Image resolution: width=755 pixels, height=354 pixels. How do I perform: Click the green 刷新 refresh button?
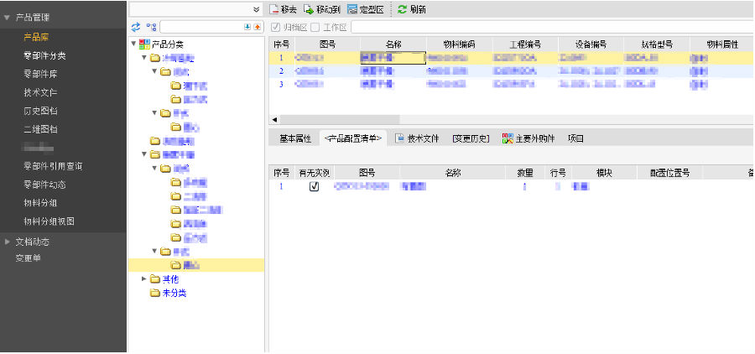tap(412, 9)
